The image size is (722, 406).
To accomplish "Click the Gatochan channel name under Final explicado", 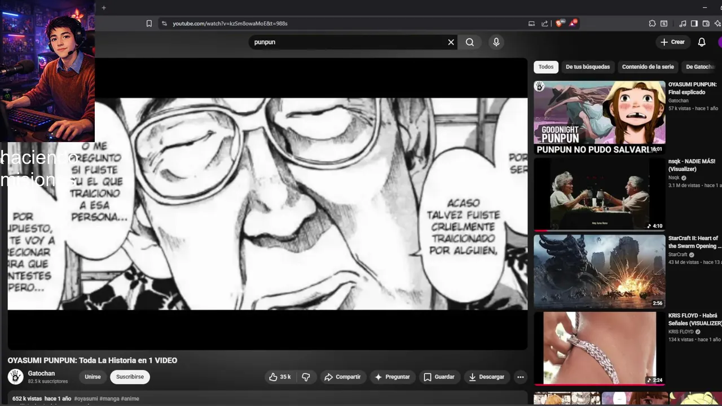I will (x=679, y=100).
